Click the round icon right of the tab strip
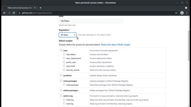This screenshot has height=107, width=191. coord(186,8)
